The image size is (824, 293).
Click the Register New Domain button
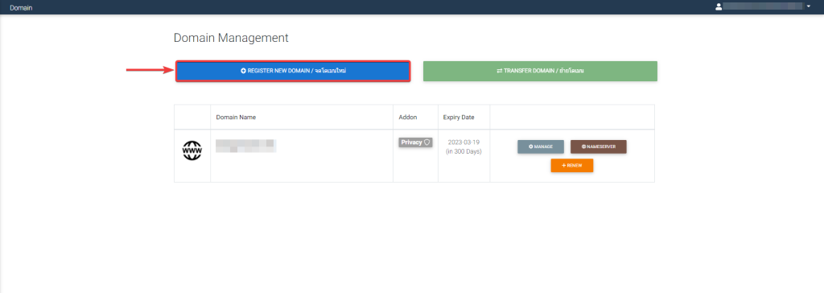coord(293,71)
